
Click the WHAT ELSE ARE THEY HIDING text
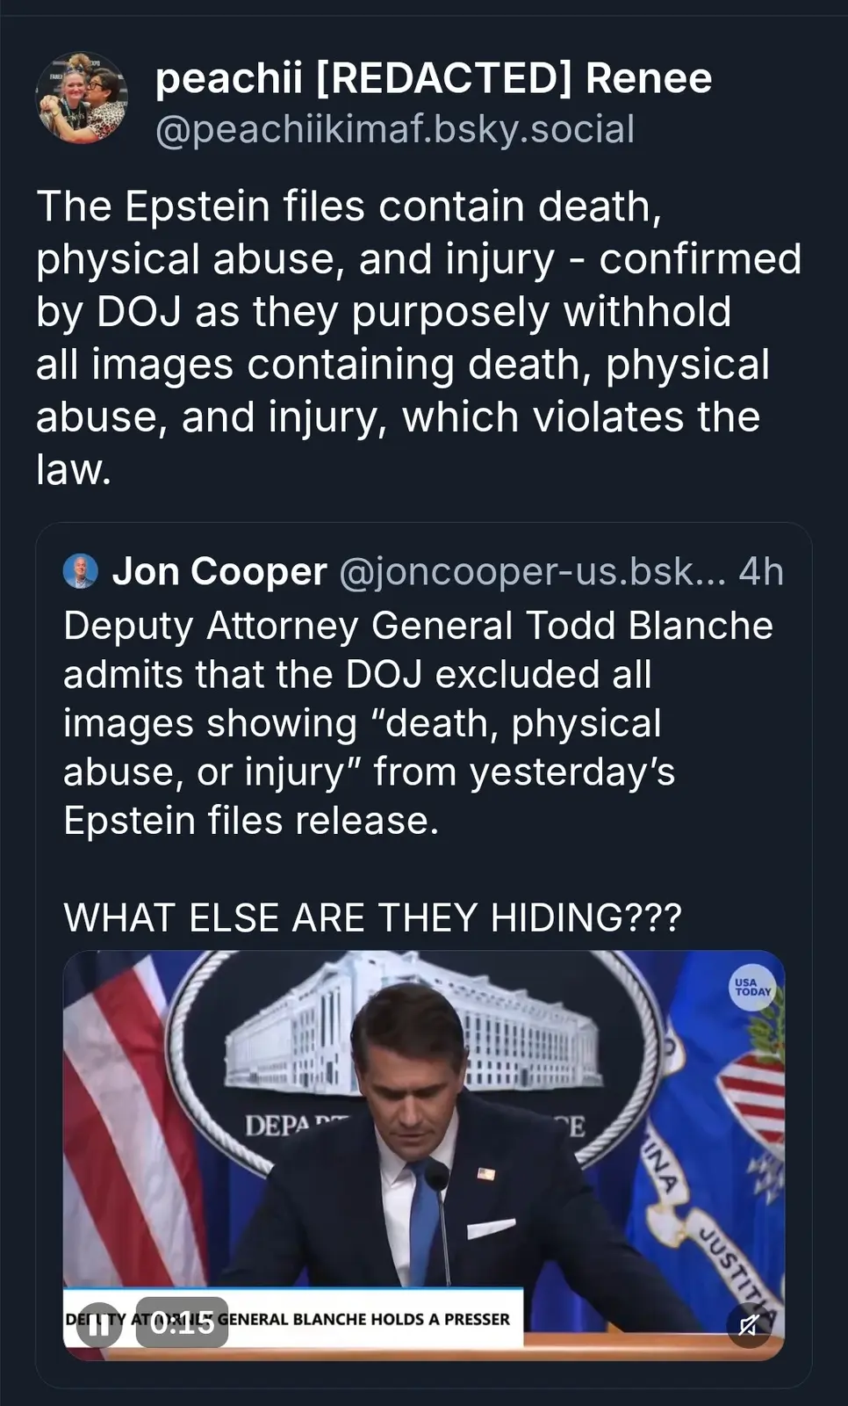372,917
